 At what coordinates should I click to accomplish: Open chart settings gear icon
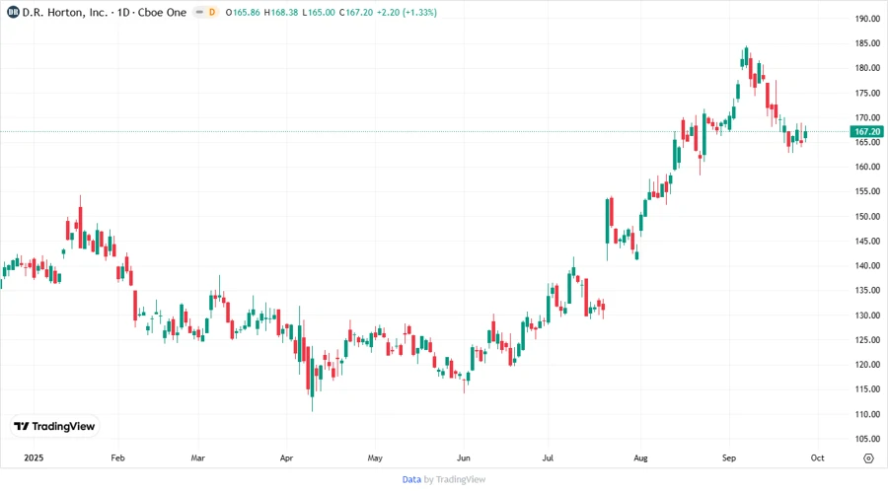(868, 458)
